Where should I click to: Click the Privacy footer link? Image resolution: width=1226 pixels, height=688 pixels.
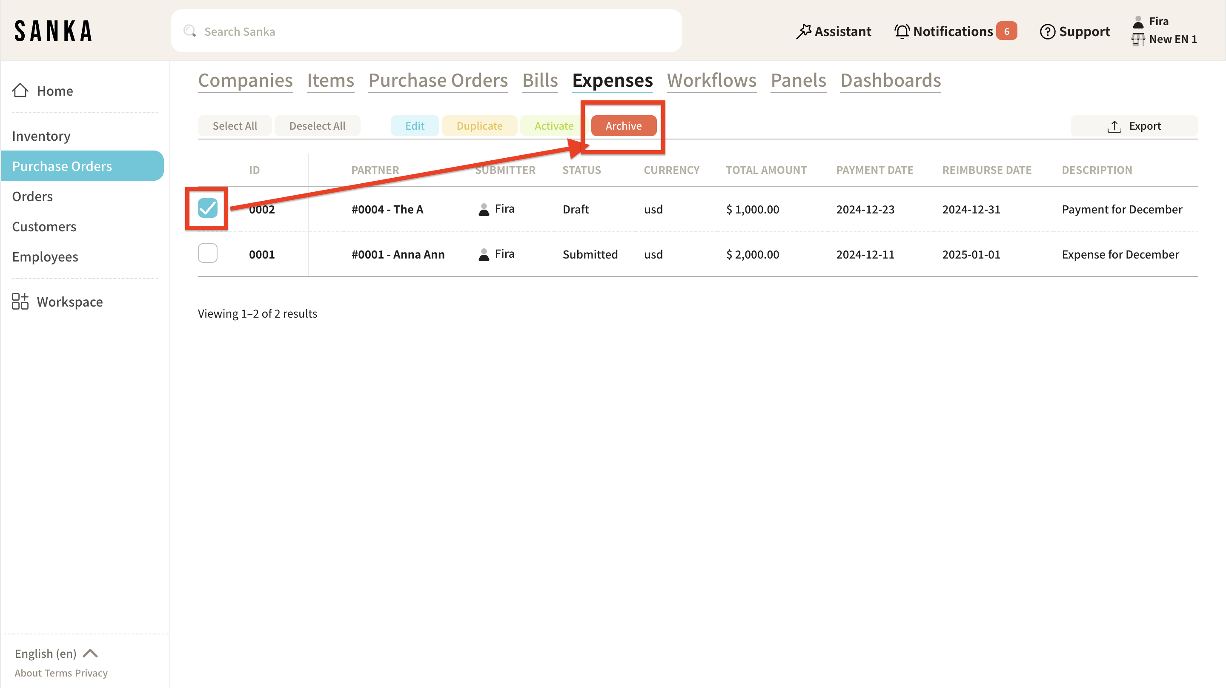click(x=92, y=673)
